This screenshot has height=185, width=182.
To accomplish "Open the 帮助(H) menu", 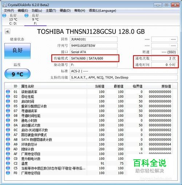I will coord(80,11).
